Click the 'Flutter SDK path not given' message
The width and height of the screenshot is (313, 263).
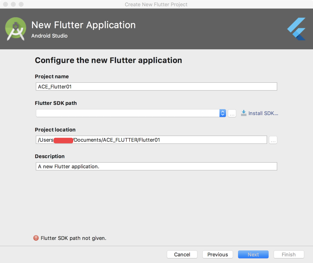pyautogui.click(x=73, y=238)
